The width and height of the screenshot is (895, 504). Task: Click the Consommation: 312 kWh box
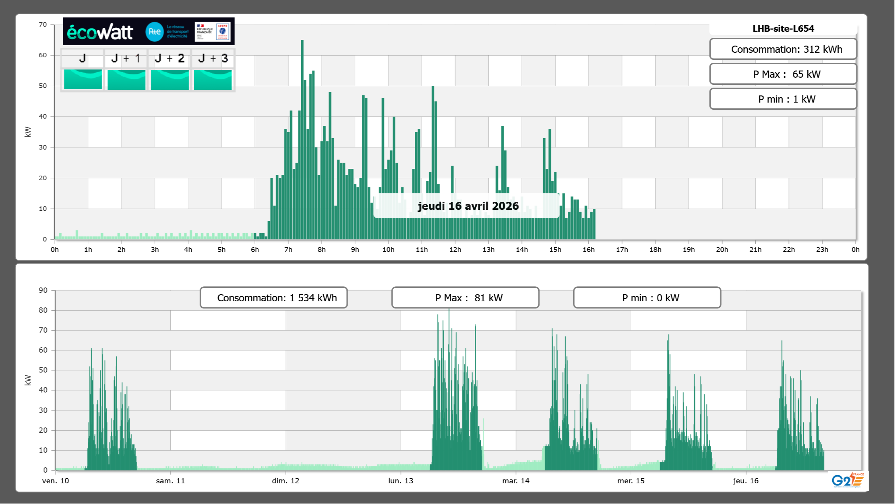(783, 49)
